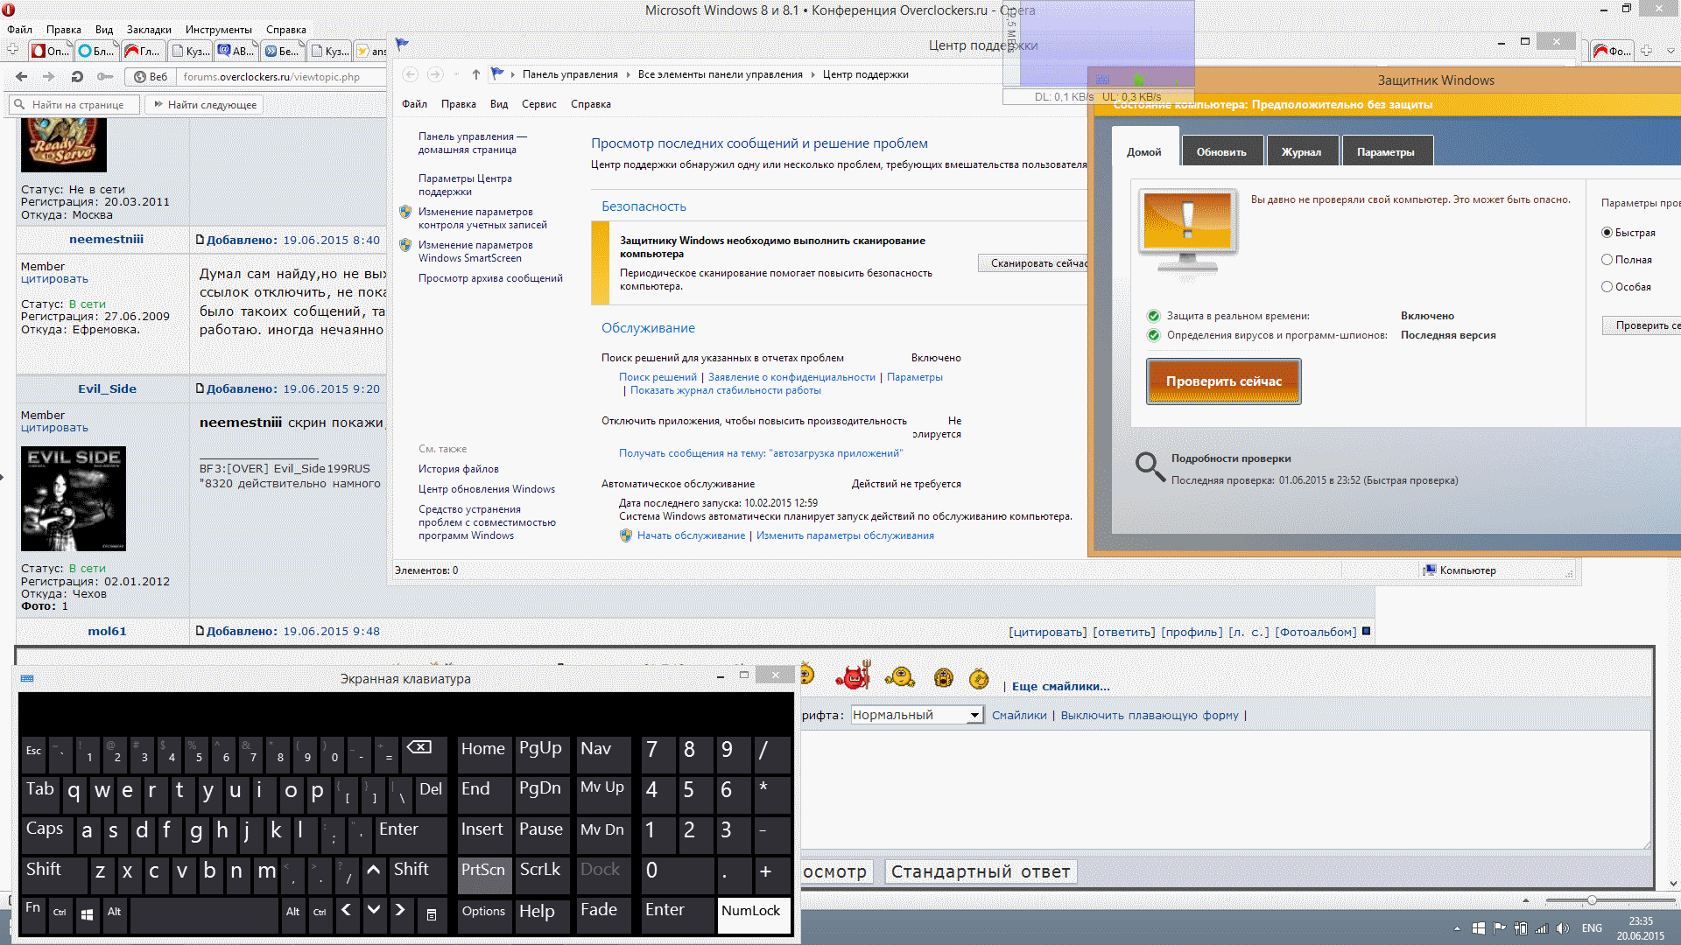Select the Особая scan option
The height and width of the screenshot is (945, 1681).
coord(1607,287)
